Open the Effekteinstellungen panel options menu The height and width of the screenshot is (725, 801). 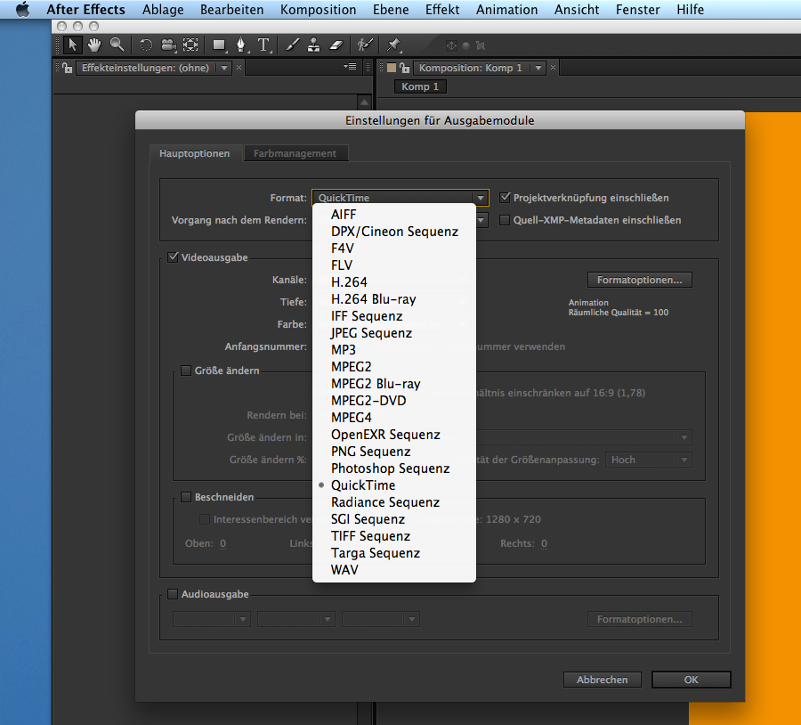pyautogui.click(x=350, y=67)
